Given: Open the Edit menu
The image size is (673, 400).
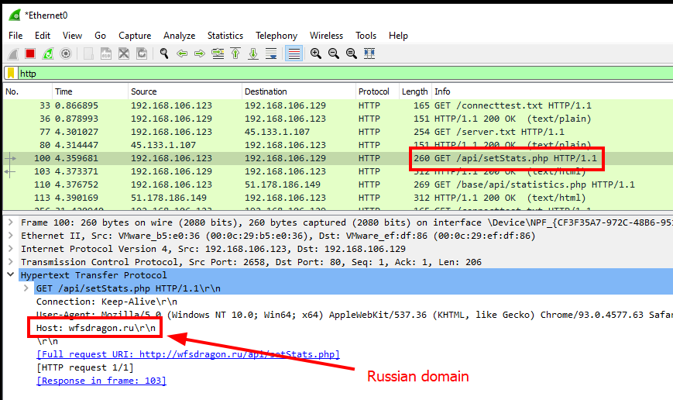Looking at the screenshot, I should click(43, 36).
